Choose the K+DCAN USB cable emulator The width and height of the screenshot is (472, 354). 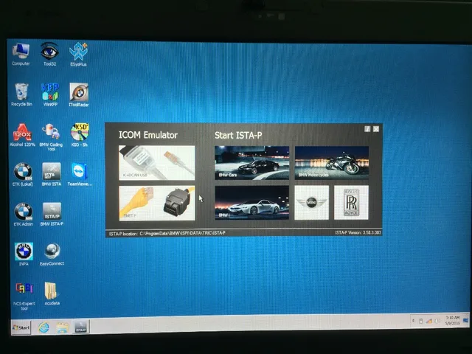tap(157, 163)
